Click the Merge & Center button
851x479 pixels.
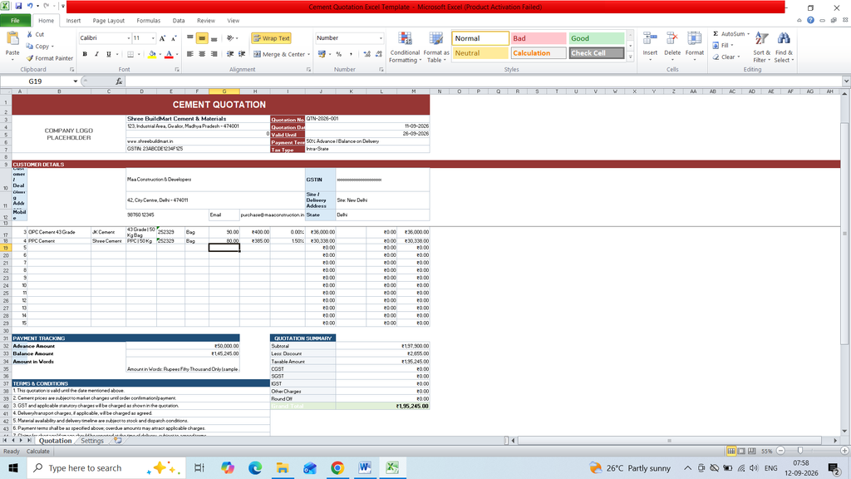(281, 54)
